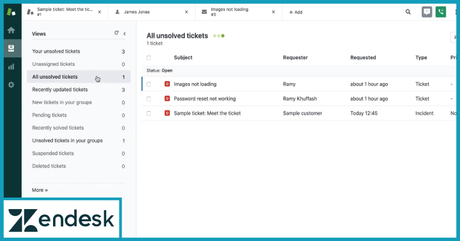Open the chat bubble icon
This screenshot has width=460, height=241.
click(427, 12)
